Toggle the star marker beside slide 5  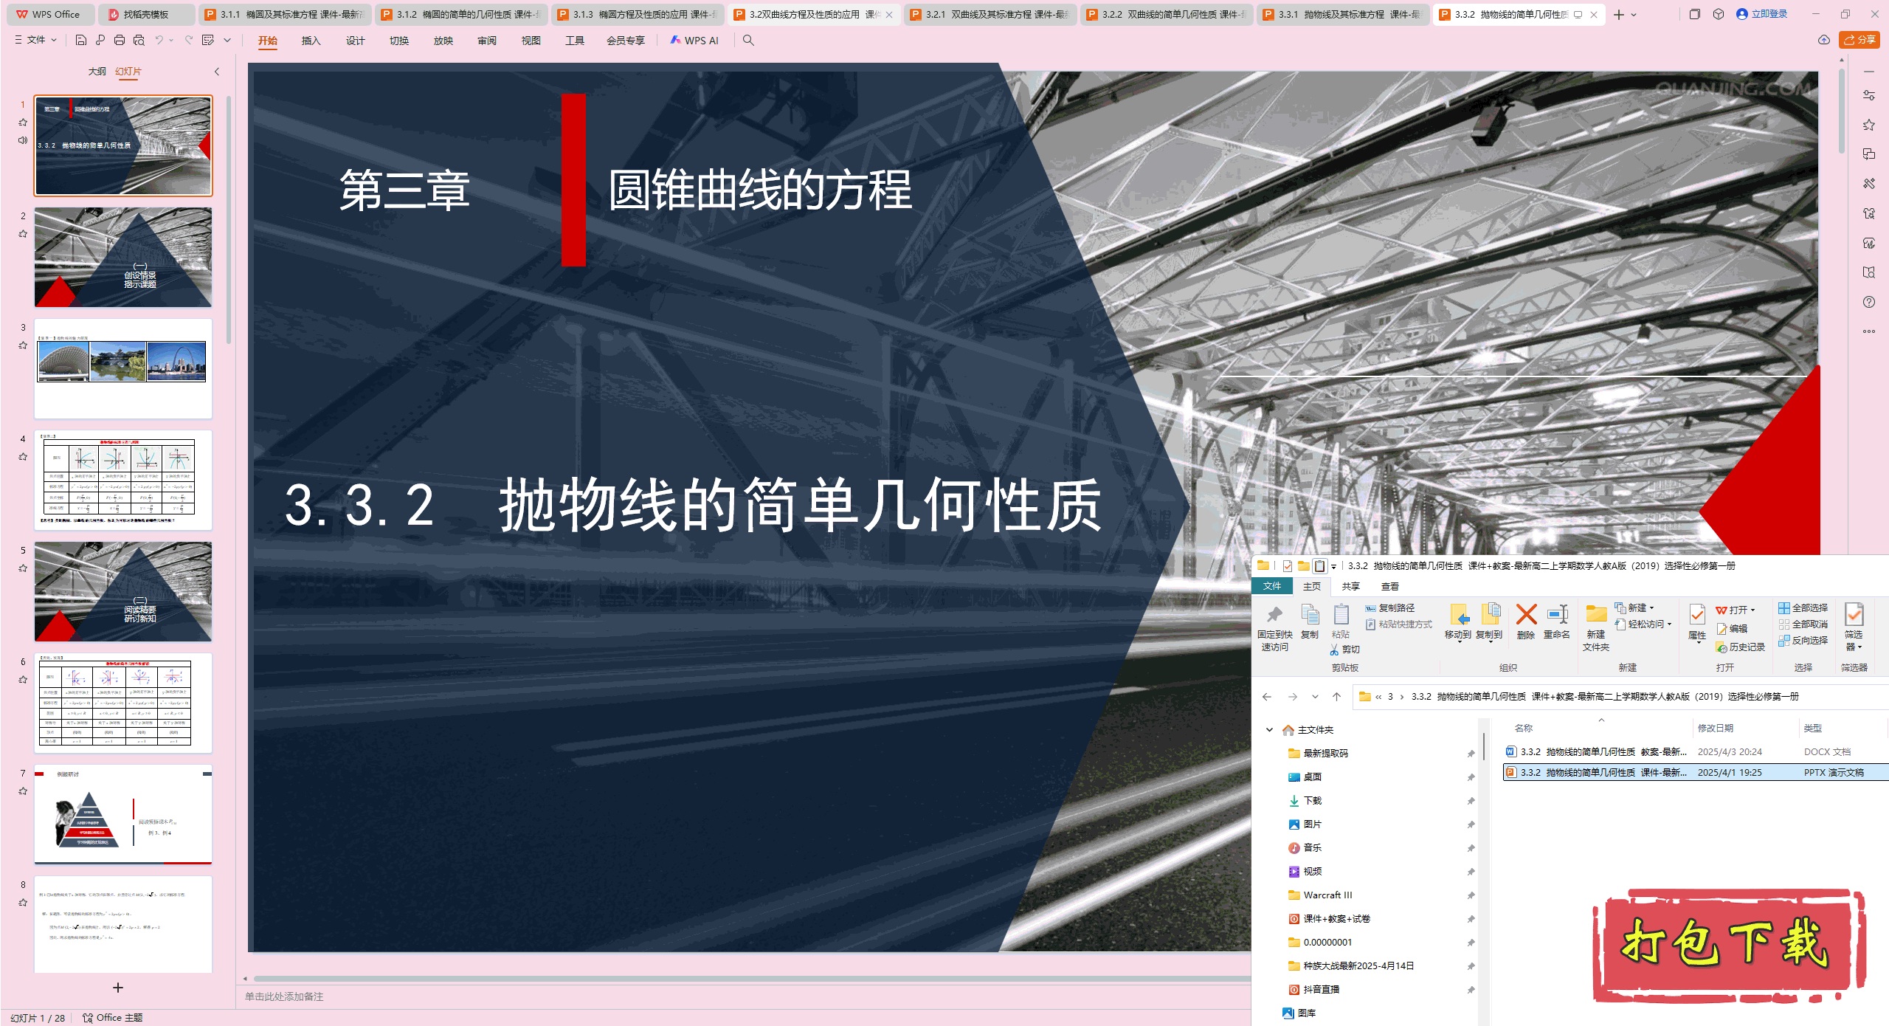23,568
